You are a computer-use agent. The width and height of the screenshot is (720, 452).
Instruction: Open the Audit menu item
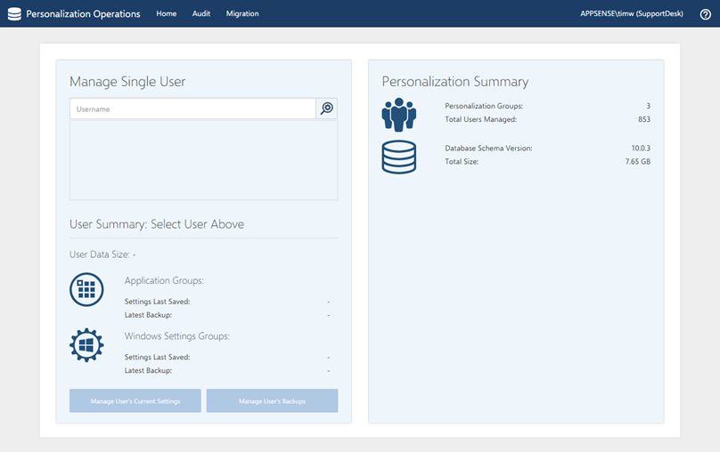click(201, 14)
